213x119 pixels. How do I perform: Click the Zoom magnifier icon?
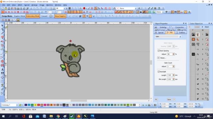(x=51, y=8)
